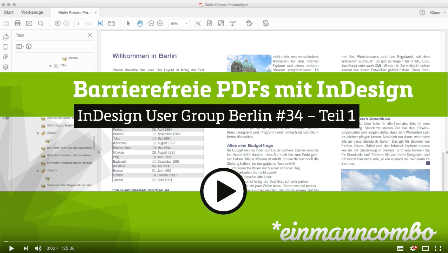Click the clouds sky photo on page
This screenshot has height=253, width=448.
[385, 180]
